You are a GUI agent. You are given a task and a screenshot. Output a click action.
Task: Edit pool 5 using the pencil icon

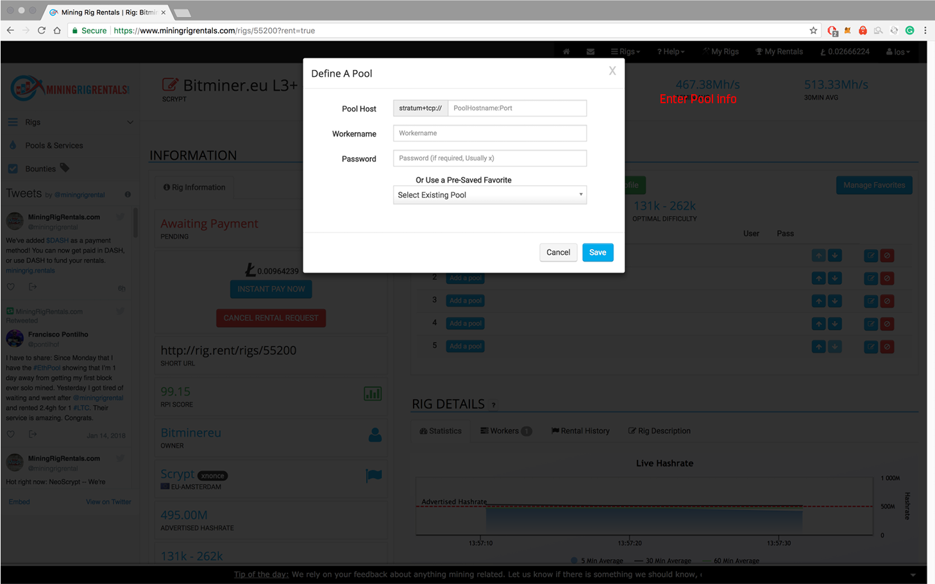pos(871,347)
